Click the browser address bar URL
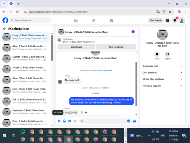This screenshot has width=190, height=143. pos(59,12)
